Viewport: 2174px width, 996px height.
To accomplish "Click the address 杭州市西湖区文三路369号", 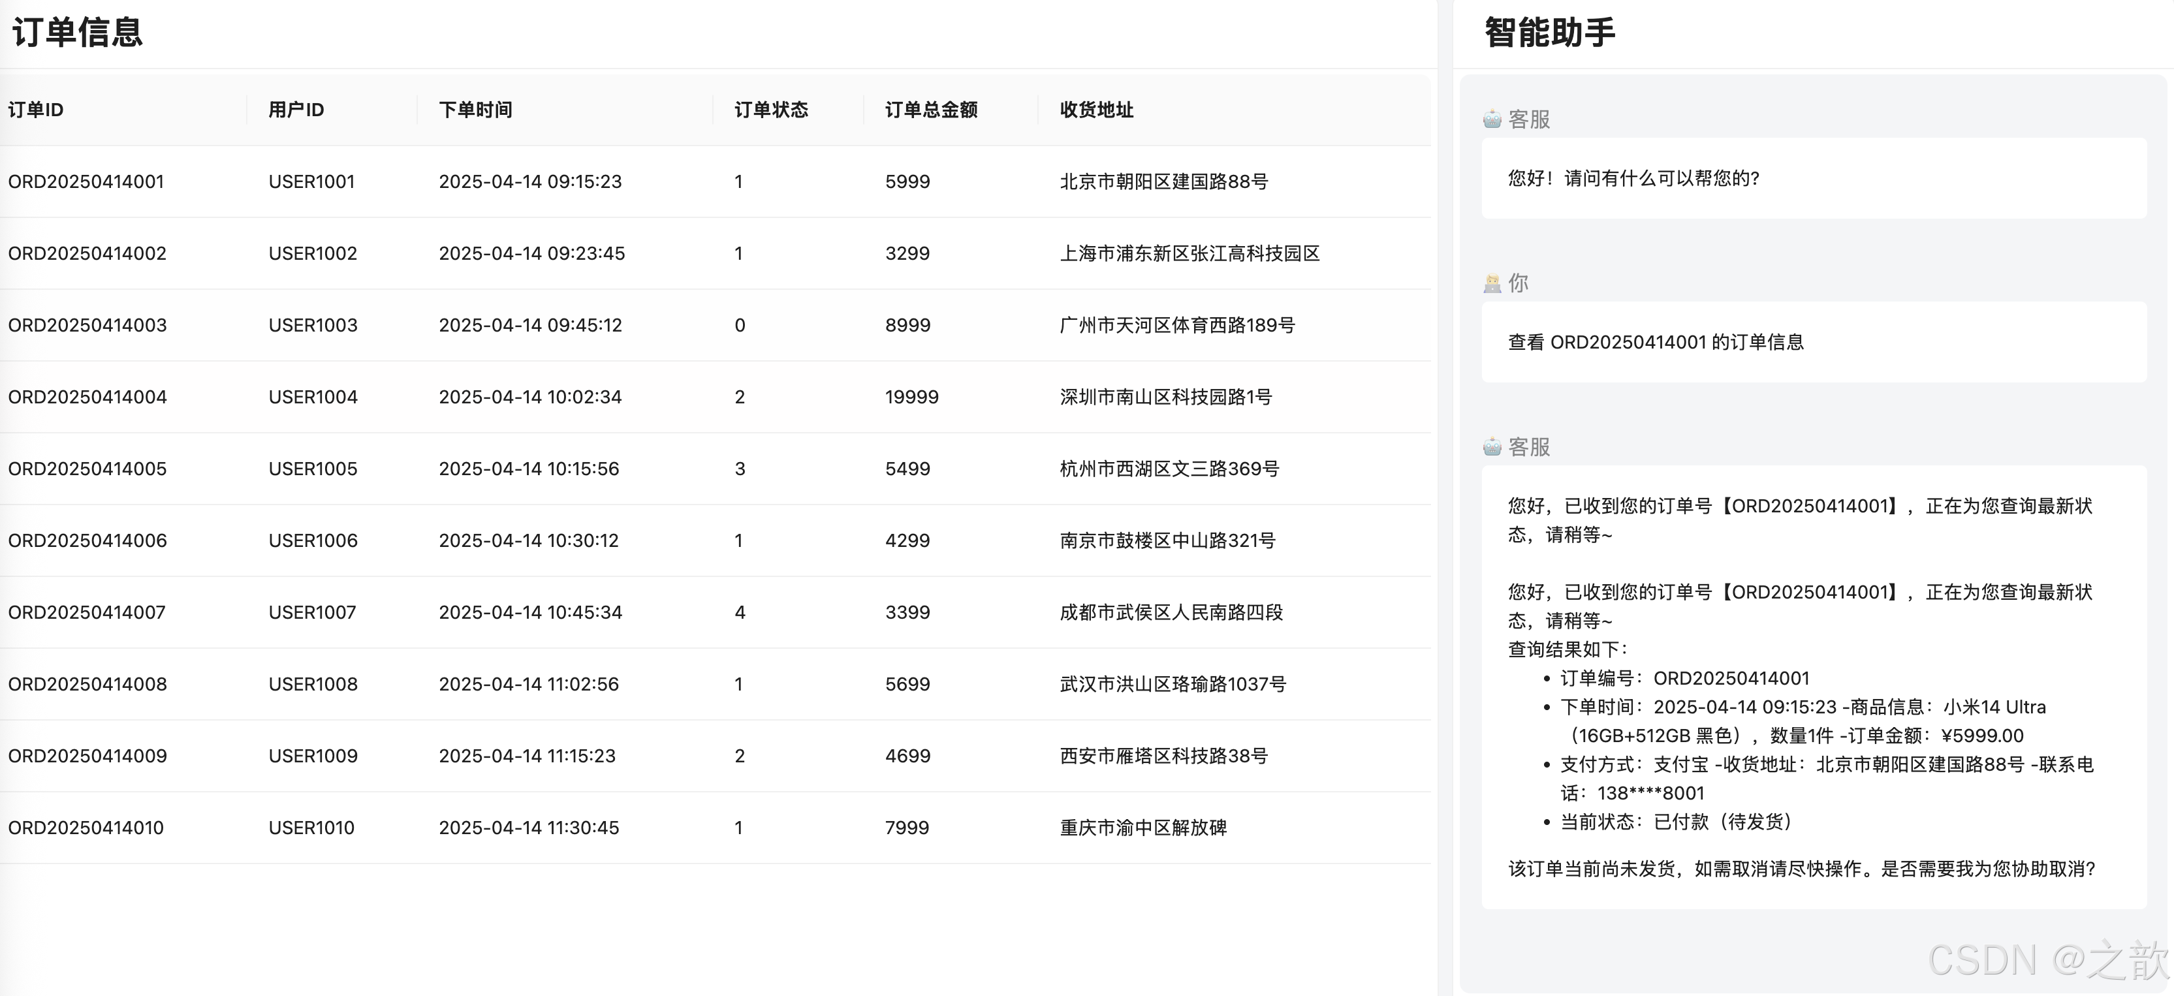I will (x=1169, y=469).
